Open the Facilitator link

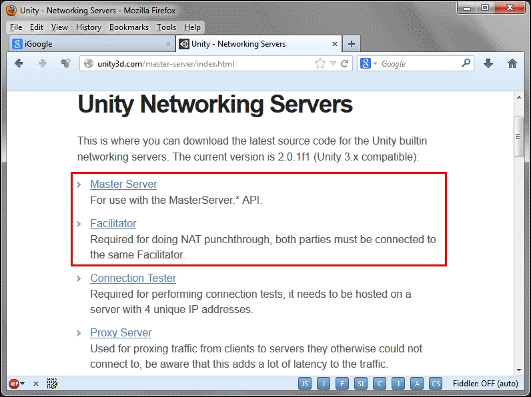pos(113,223)
